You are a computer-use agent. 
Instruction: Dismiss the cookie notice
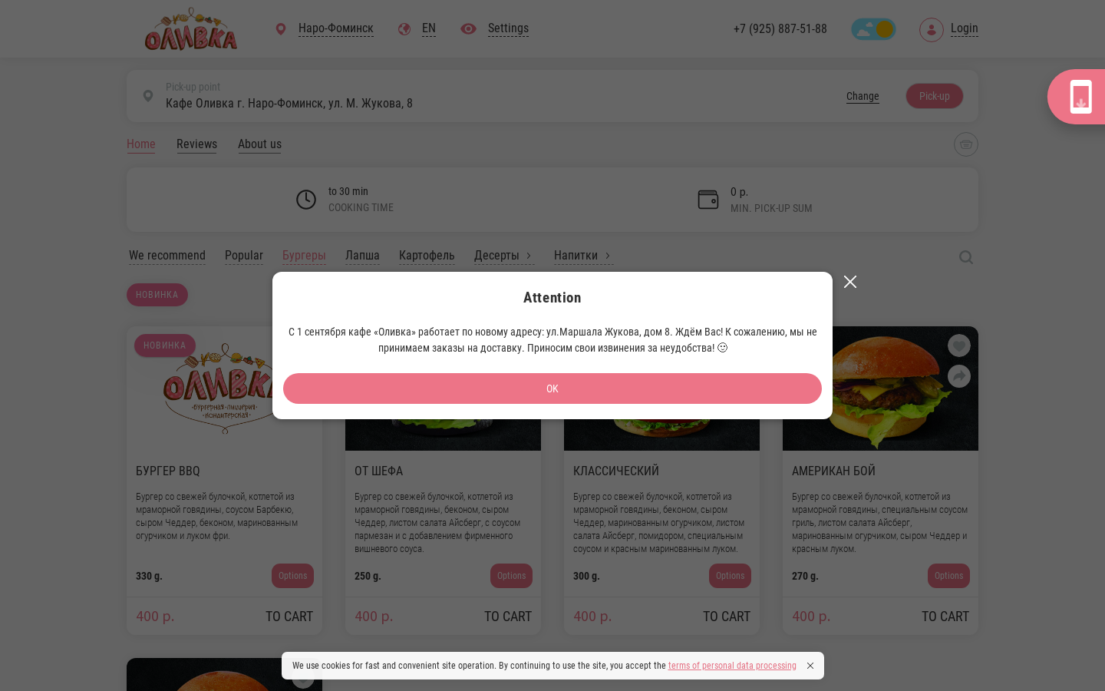pyautogui.click(x=810, y=666)
